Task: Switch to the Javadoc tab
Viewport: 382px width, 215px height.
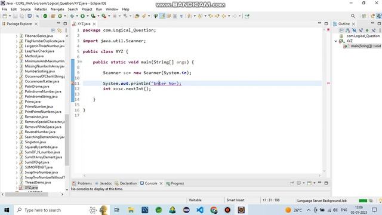Action: tap(104, 183)
